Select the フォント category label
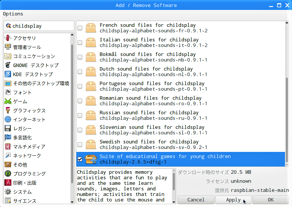The height and width of the screenshot is (207, 292). click(x=22, y=92)
